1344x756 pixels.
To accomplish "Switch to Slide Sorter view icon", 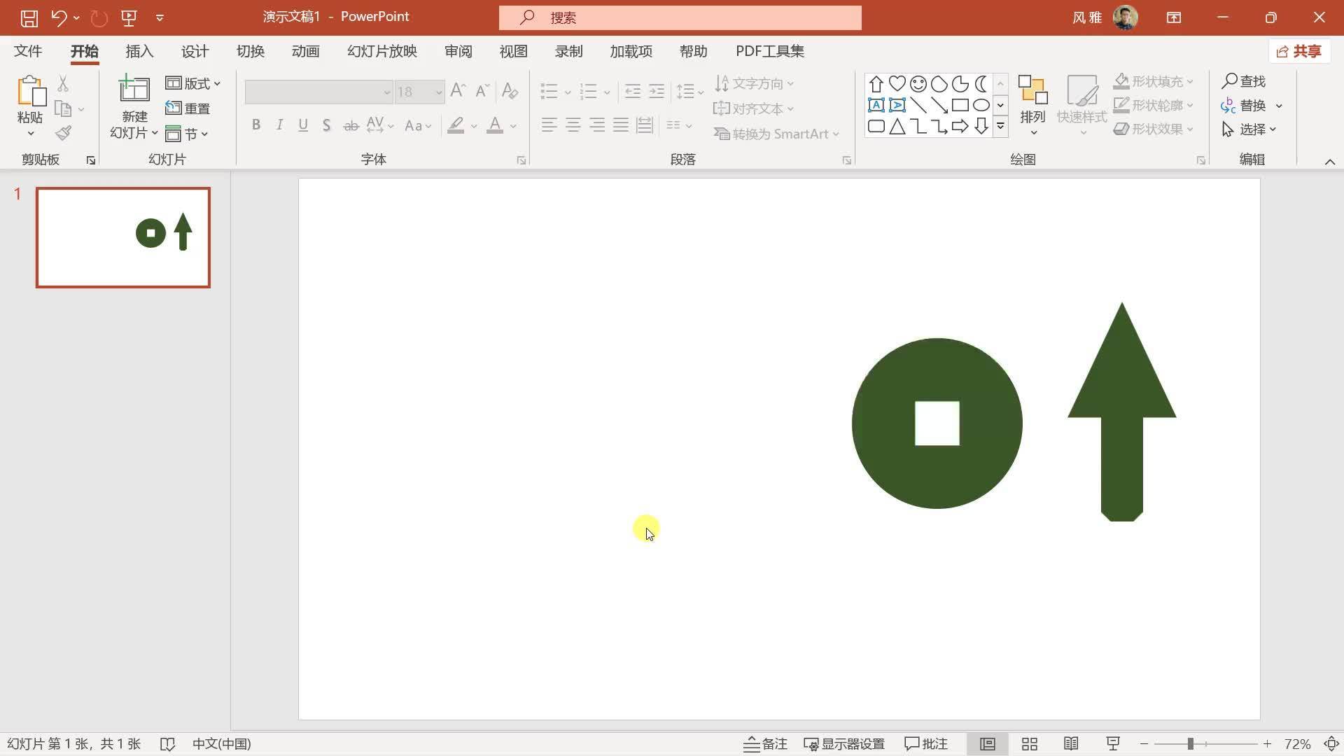I will pyautogui.click(x=1029, y=744).
